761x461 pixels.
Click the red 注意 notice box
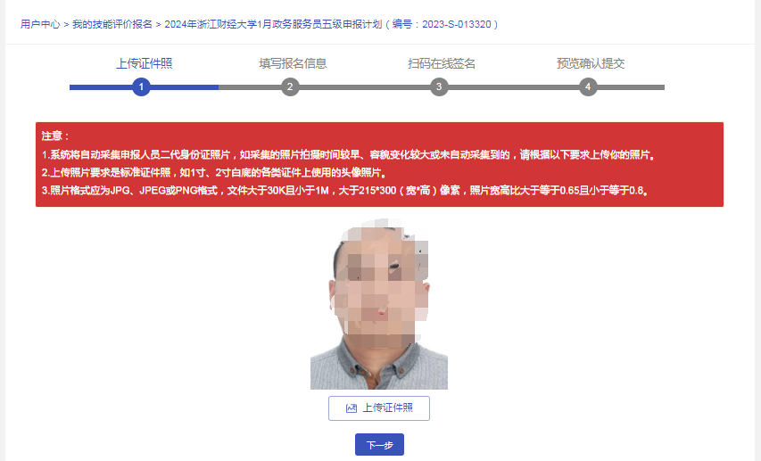pos(379,164)
